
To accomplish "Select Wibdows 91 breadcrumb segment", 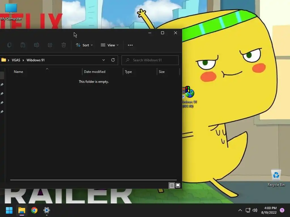I will [x=35, y=60].
